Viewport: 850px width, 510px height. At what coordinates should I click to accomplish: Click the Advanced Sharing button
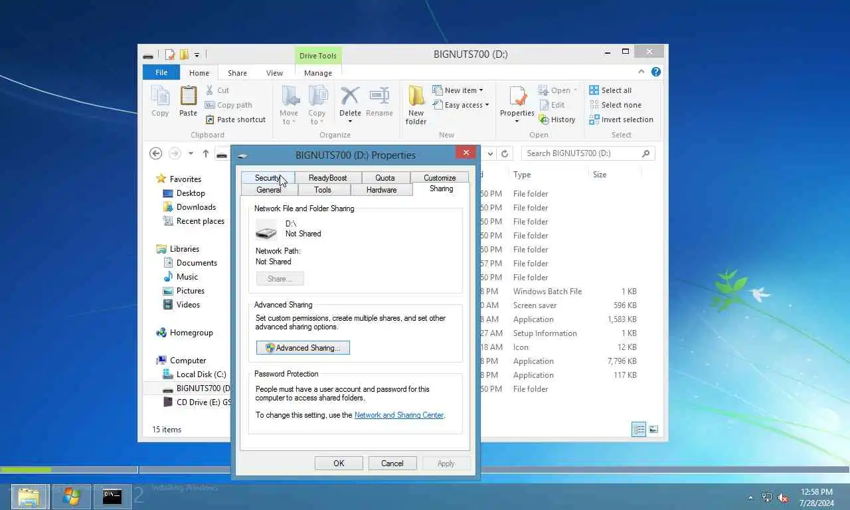303,348
